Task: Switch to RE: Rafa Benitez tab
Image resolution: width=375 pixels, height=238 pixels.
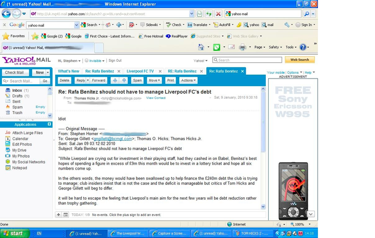Action: pyautogui.click(x=182, y=71)
